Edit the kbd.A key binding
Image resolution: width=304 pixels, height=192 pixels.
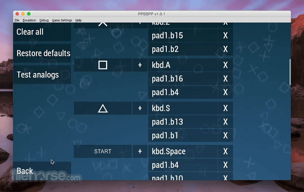pyautogui.click(x=183, y=65)
